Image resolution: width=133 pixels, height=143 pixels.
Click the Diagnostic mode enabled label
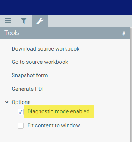[x=58, y=111]
